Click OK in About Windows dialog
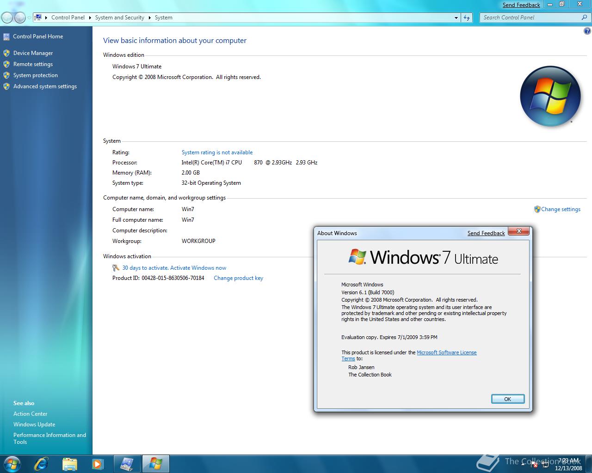The height and width of the screenshot is (473, 592). coord(508,399)
